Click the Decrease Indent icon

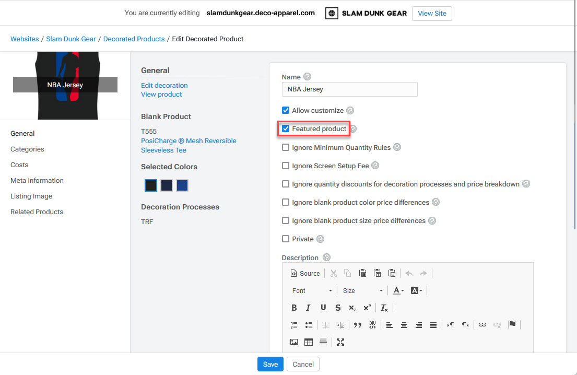click(326, 325)
